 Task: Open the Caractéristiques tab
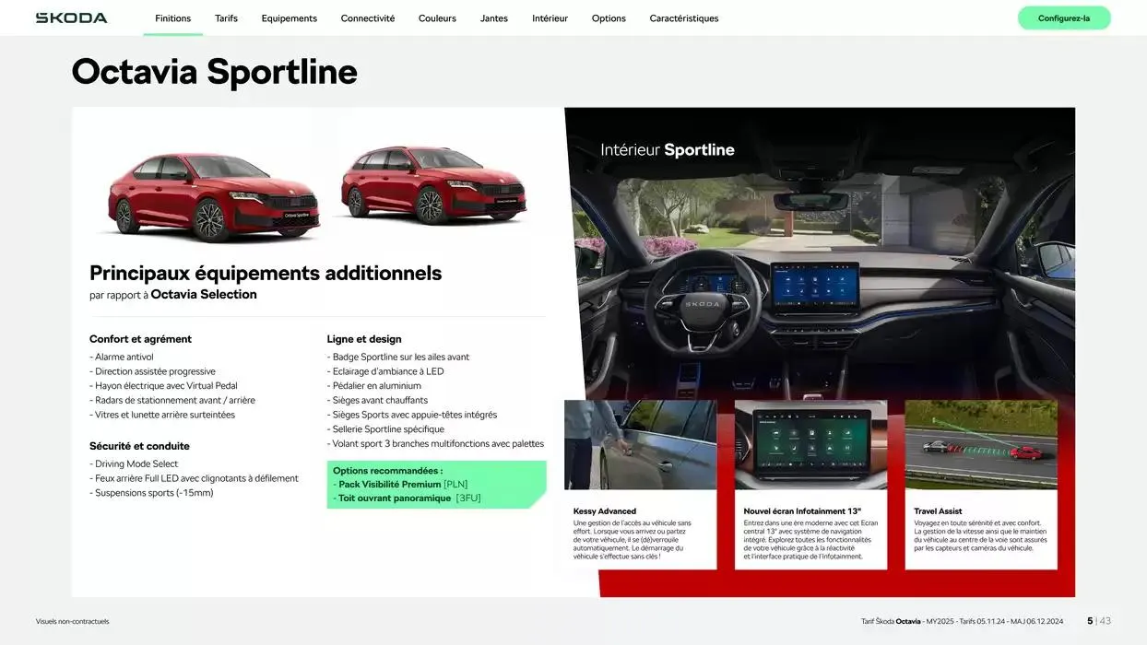[x=683, y=18]
